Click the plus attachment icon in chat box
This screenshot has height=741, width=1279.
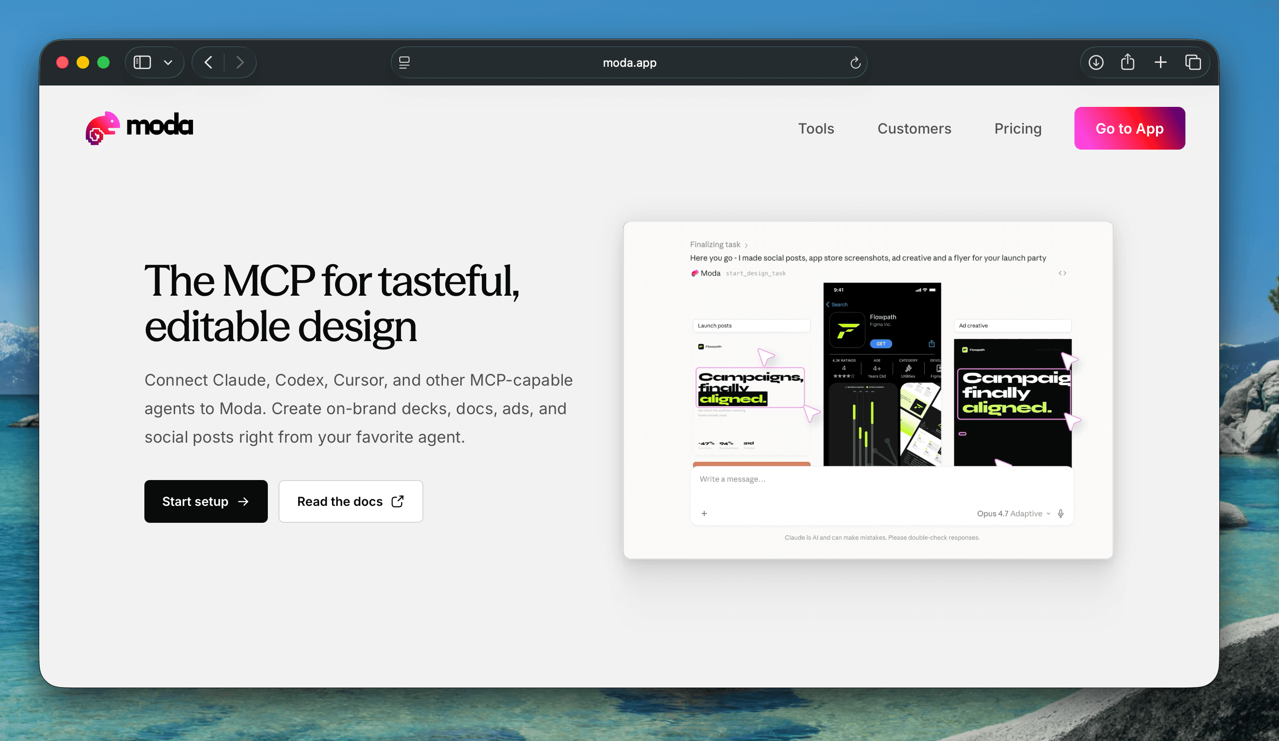[x=704, y=513]
